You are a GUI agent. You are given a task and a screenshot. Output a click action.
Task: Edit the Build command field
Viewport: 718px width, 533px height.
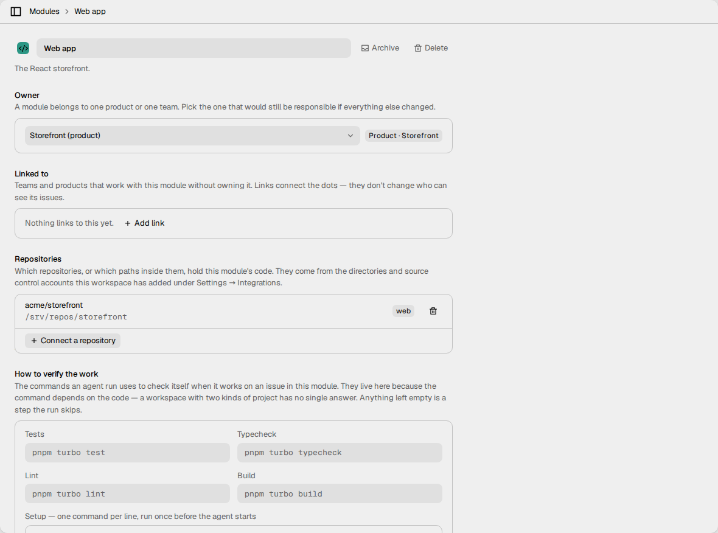pyautogui.click(x=340, y=493)
